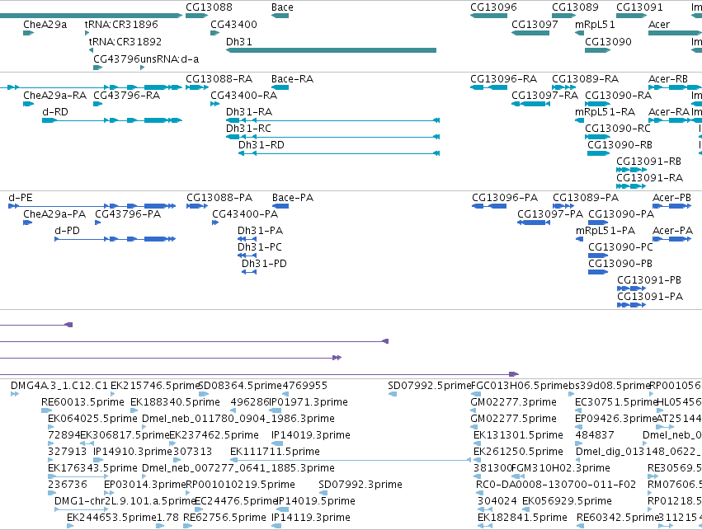Click protein Dh31-PD
Viewport: 702px width, 530px height.
264,264
